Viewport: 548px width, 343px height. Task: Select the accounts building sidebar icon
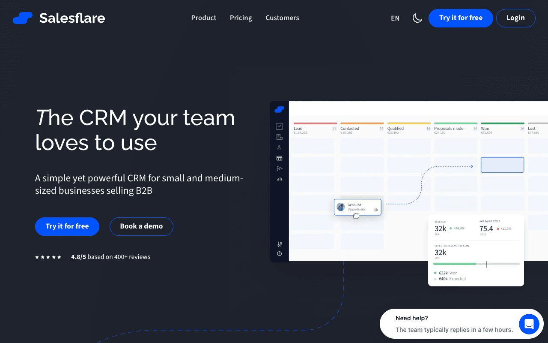279,137
